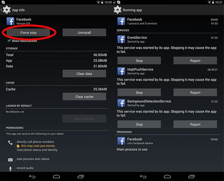224x181 pixels.
Task: Tap the greyed-out Clear defaults button
Action: (84, 119)
